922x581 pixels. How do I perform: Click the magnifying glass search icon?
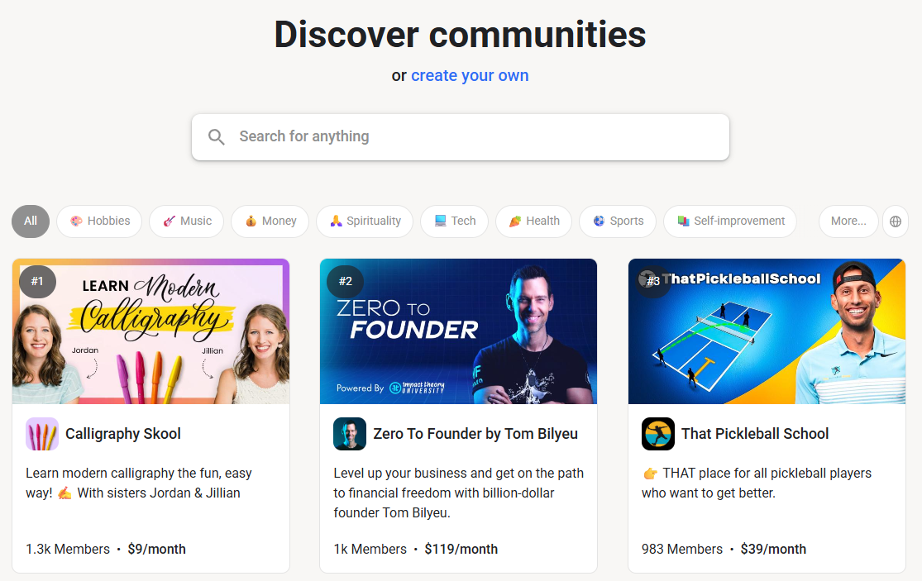coord(217,137)
